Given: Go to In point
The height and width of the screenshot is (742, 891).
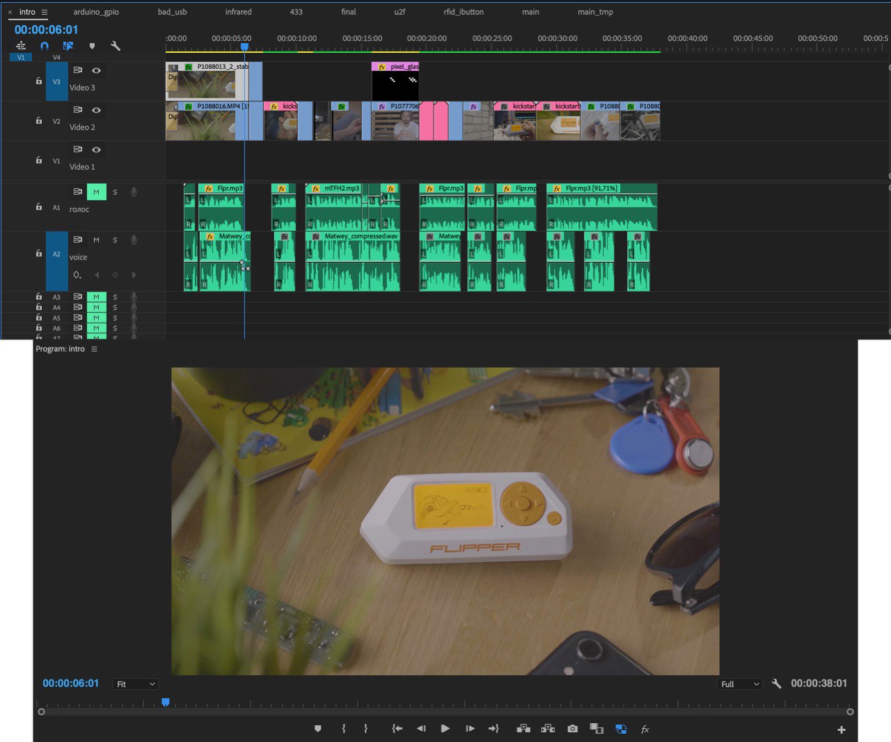Looking at the screenshot, I should [x=397, y=729].
